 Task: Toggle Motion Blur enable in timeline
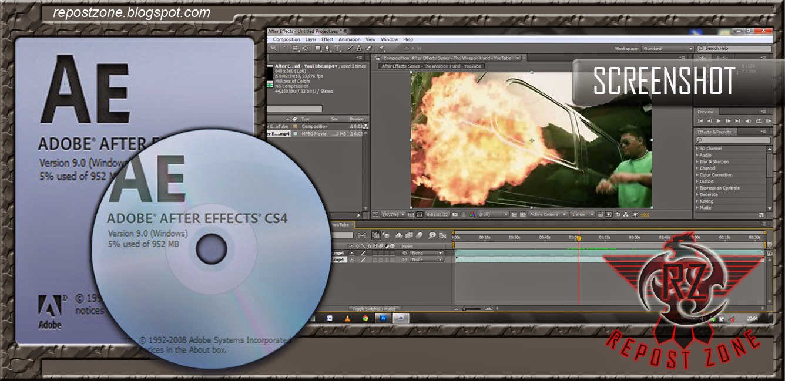click(x=419, y=235)
